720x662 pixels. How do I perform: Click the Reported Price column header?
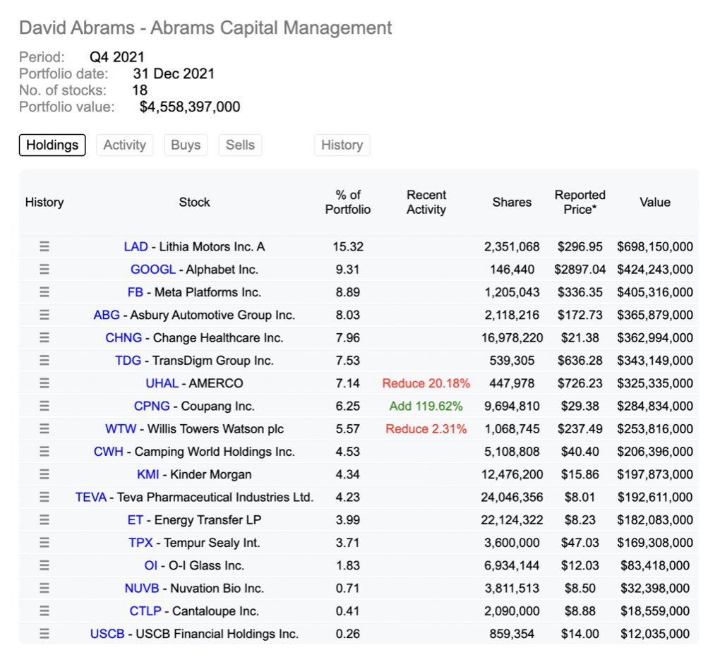tap(580, 202)
